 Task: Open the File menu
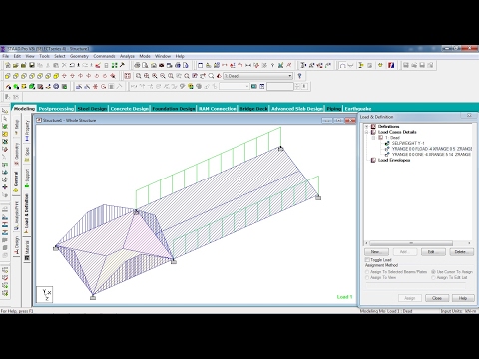6,56
